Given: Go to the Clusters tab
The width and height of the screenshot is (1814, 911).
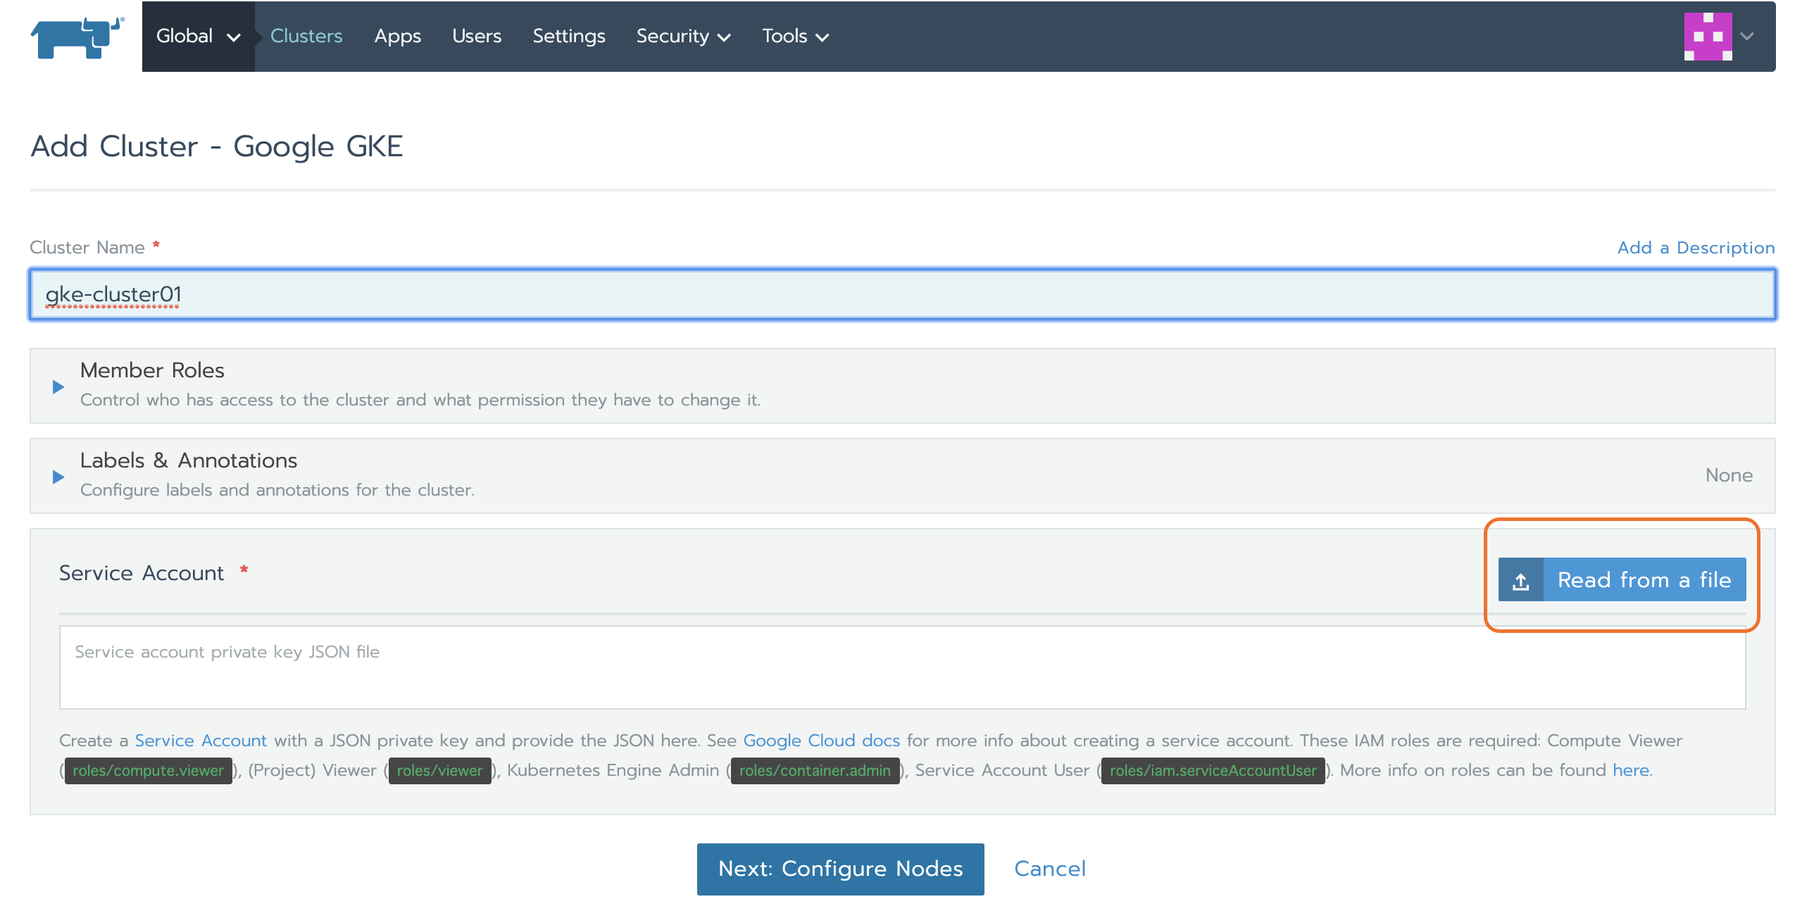Looking at the screenshot, I should pyautogui.click(x=306, y=37).
